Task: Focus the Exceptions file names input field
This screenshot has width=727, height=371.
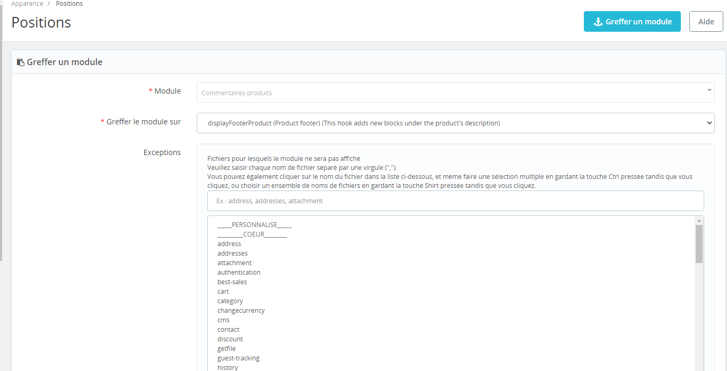Action: (456, 201)
